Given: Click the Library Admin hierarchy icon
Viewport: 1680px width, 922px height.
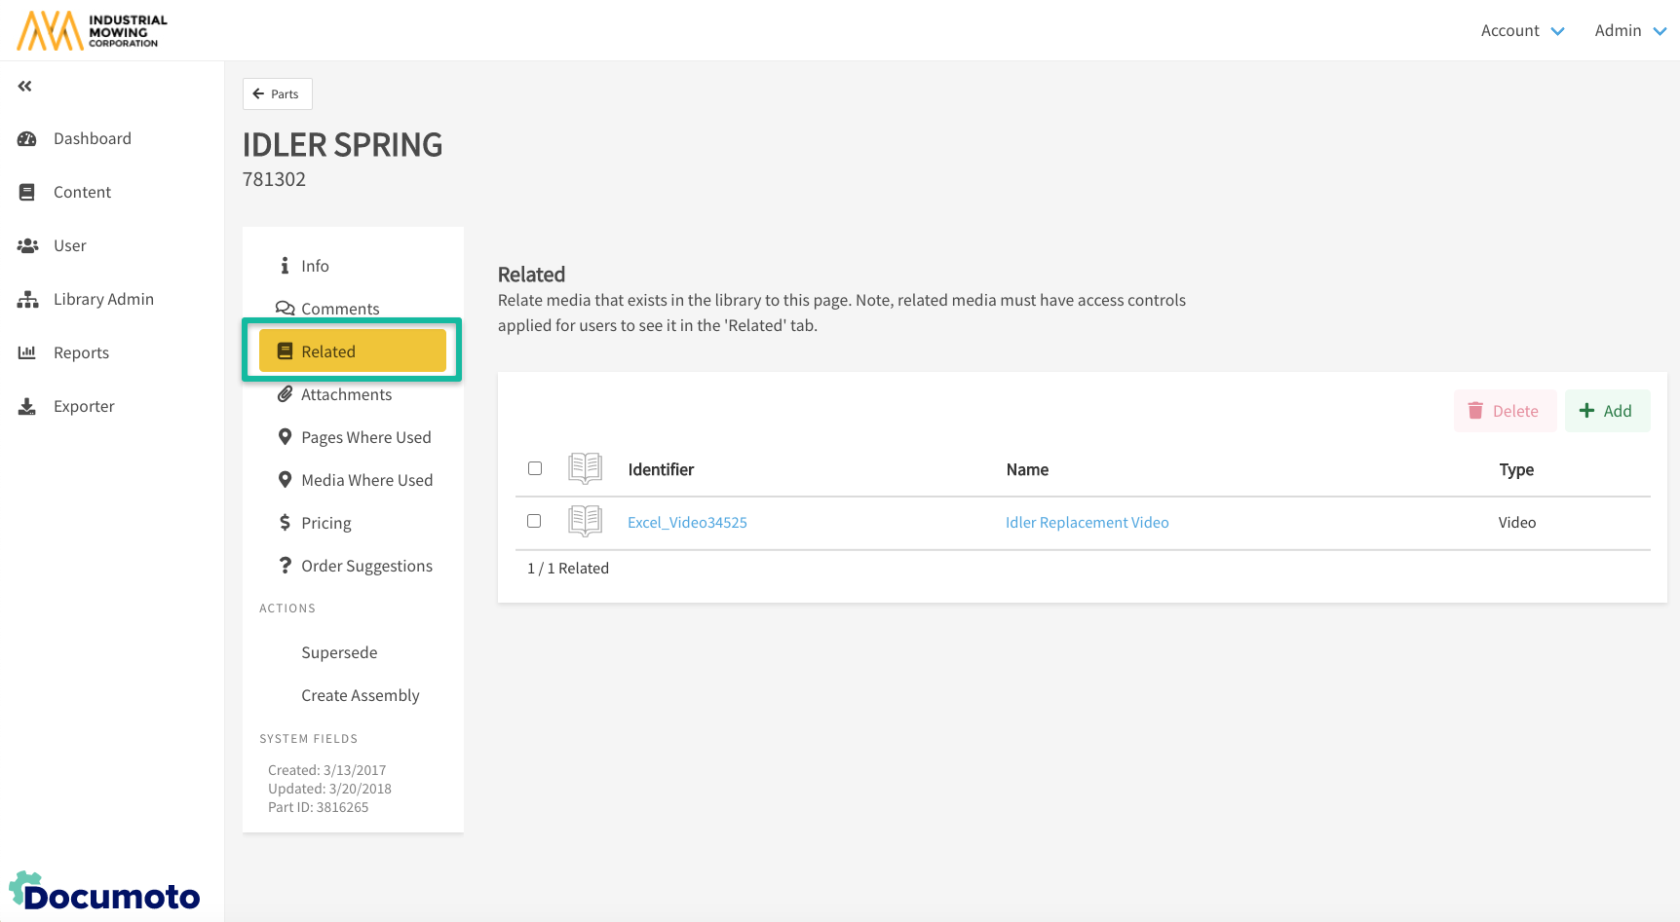Looking at the screenshot, I should point(27,300).
